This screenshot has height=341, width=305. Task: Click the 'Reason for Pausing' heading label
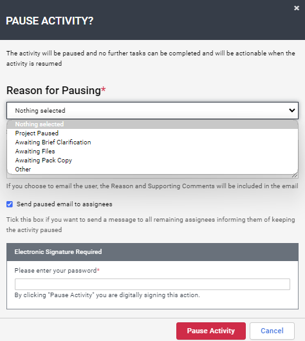point(56,90)
